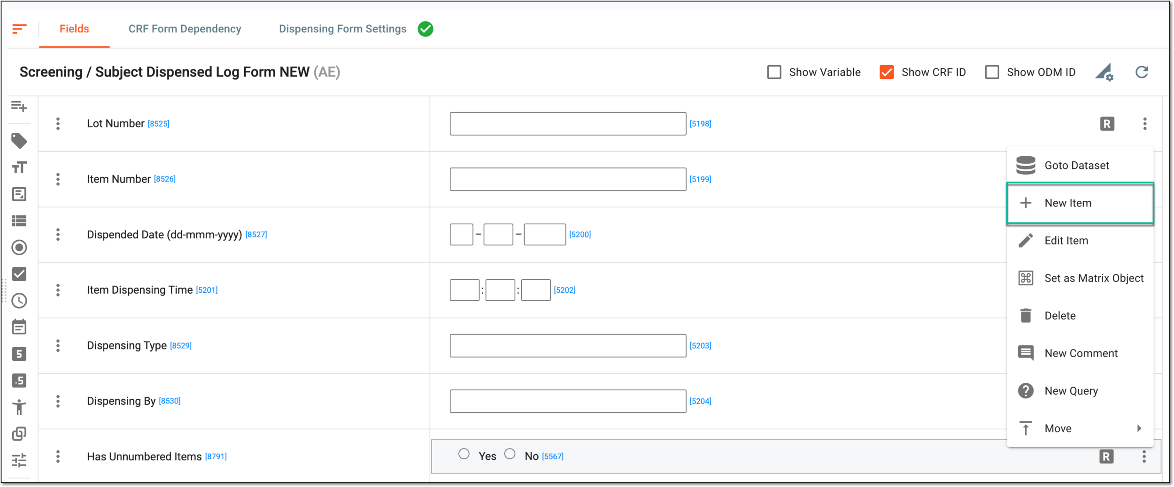Select the No radio button
1174x487 pixels.
pos(510,454)
